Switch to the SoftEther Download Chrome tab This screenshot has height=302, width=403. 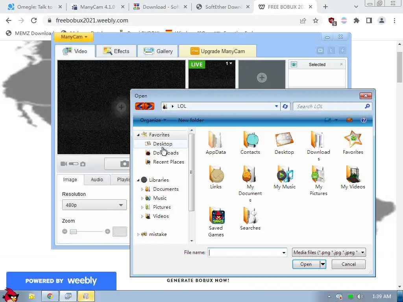pos(223,7)
